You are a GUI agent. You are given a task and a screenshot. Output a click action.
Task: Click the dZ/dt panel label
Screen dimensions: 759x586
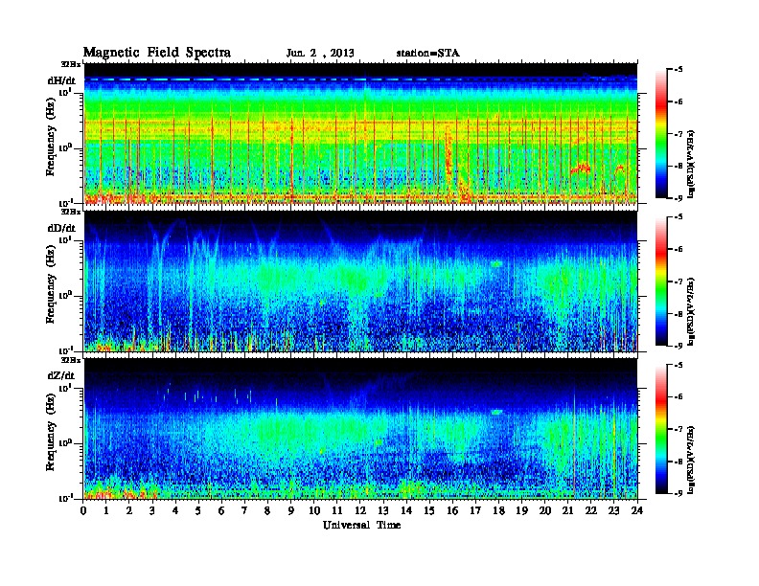[x=61, y=375]
